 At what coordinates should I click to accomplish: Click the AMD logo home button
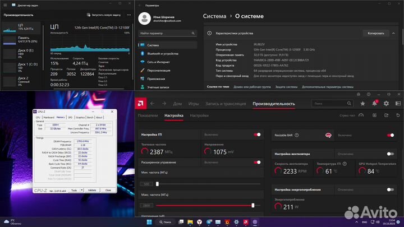[x=141, y=104]
